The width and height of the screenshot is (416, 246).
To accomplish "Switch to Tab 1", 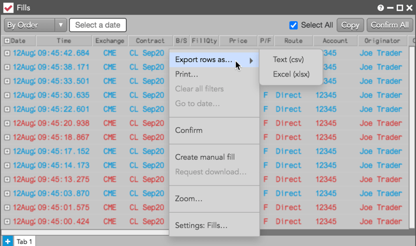I will click(x=24, y=242).
